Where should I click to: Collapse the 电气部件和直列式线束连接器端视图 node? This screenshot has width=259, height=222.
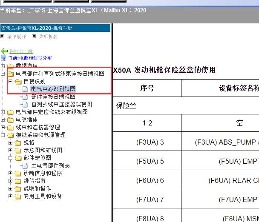[x=3, y=74]
